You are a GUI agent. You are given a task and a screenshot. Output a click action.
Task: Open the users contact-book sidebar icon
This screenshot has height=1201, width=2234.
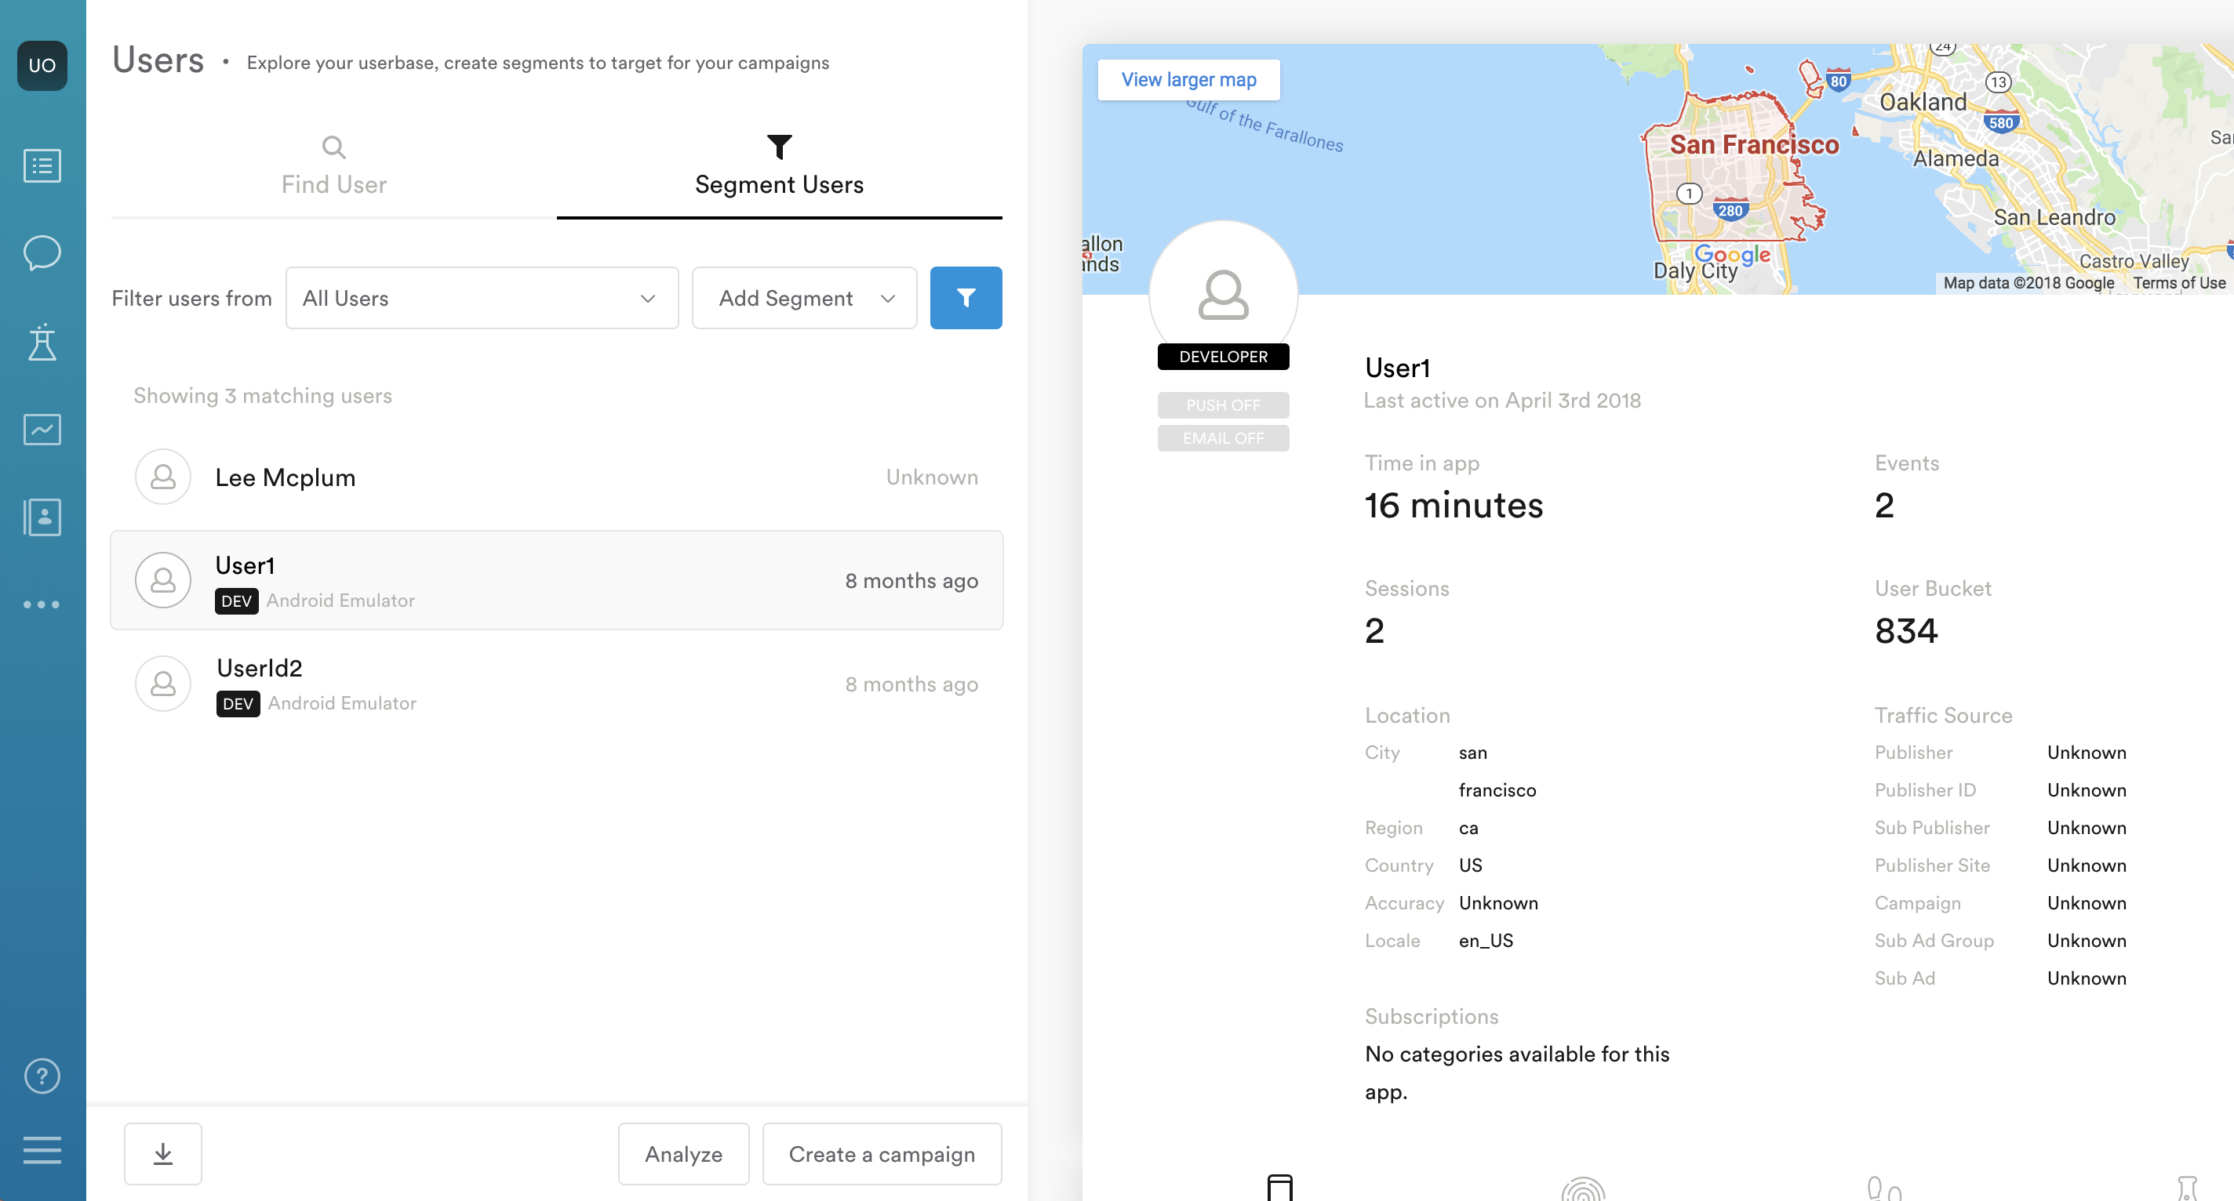point(42,517)
